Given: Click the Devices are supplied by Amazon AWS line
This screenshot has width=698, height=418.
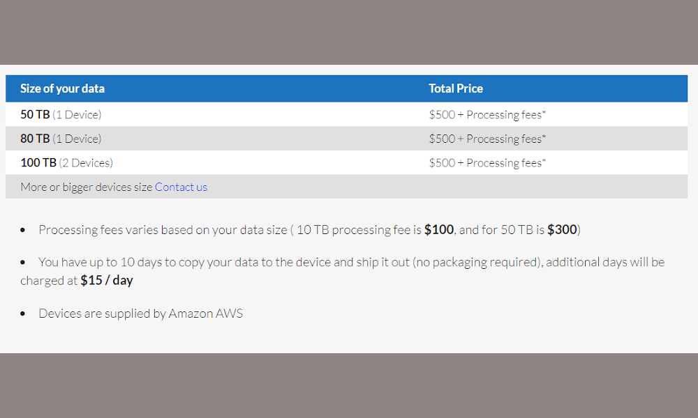Looking at the screenshot, I should [x=141, y=313].
